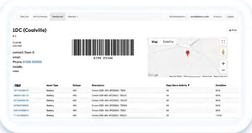The height and width of the screenshot is (133, 252).
Task: Switch map to Map view
Action: pyautogui.click(x=155, y=42)
